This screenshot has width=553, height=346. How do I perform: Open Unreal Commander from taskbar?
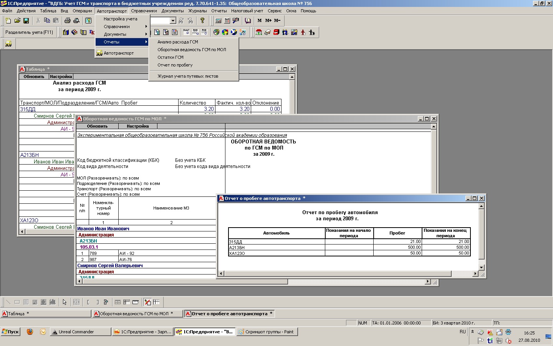coord(80,332)
